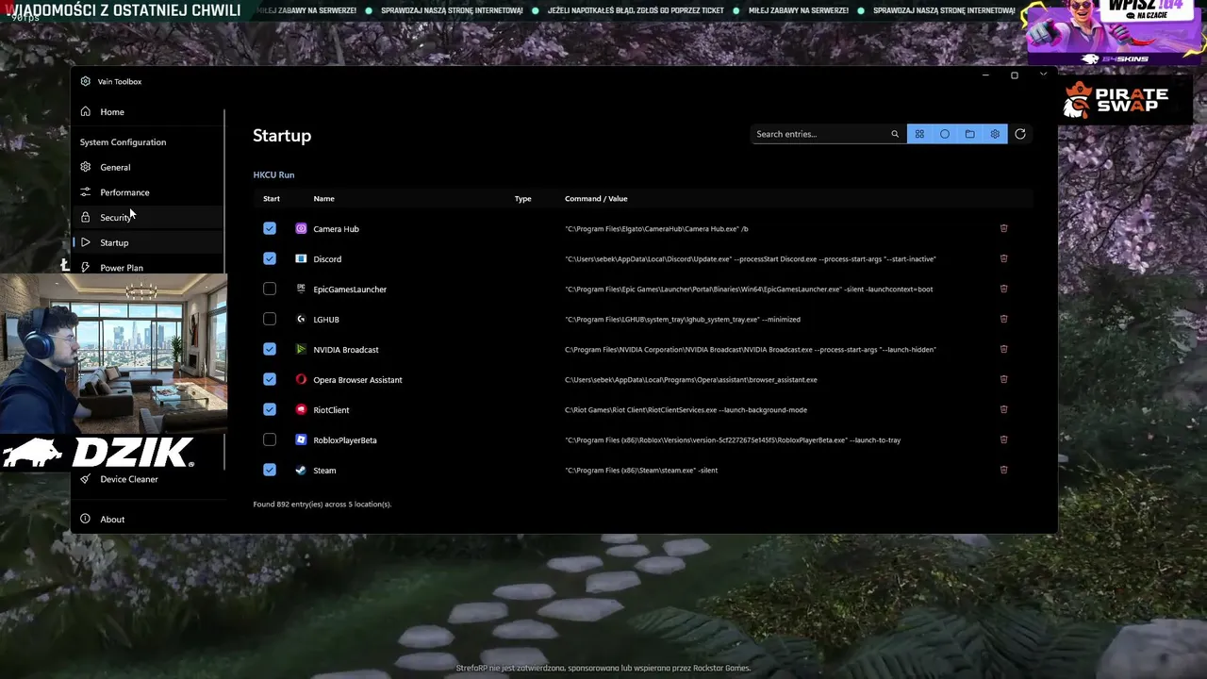Click the EpicGamesLauncher command path text
The image size is (1207, 679).
(x=749, y=290)
